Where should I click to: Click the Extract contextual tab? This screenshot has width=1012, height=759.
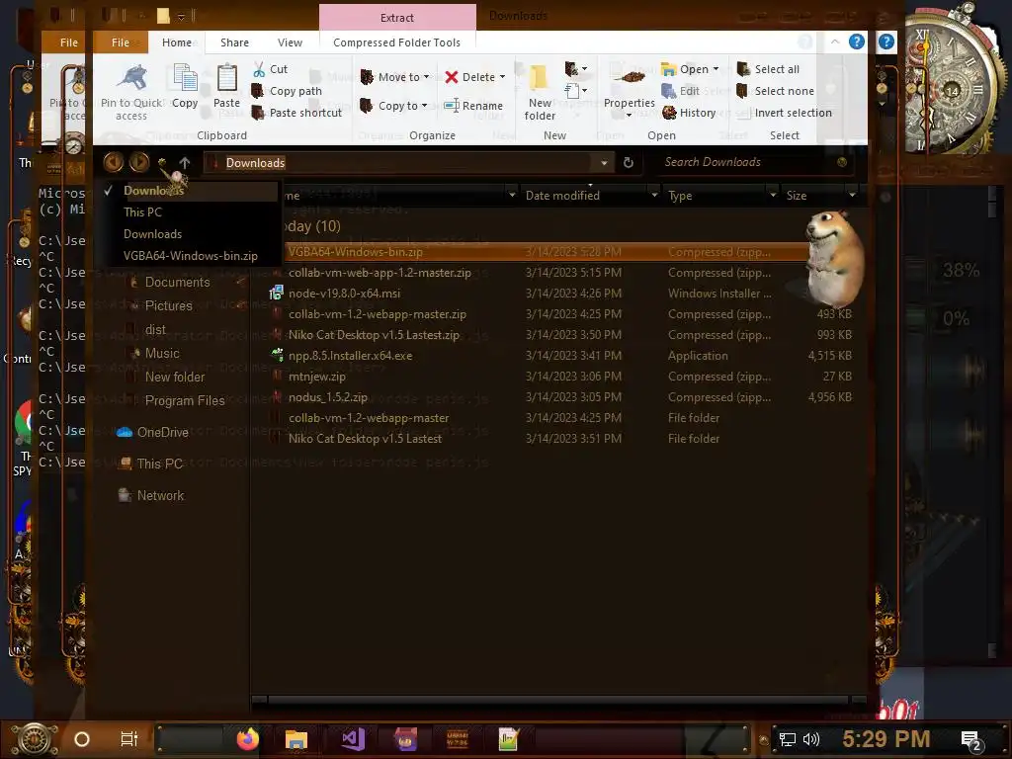pyautogui.click(x=397, y=18)
